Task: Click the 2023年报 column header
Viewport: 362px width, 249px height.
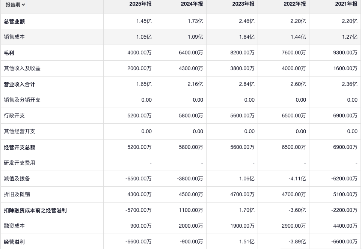Action: point(243,4)
